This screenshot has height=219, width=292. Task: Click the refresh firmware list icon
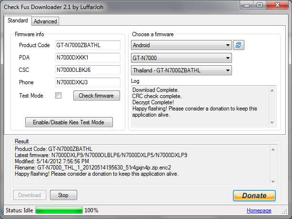(x=239, y=45)
